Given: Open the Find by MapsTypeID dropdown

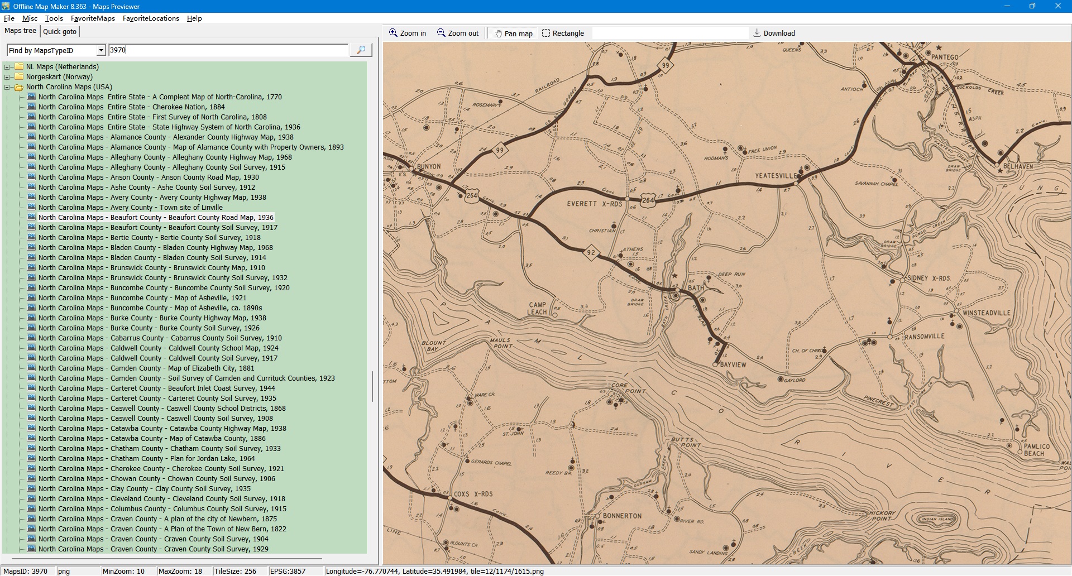Looking at the screenshot, I should click(101, 50).
